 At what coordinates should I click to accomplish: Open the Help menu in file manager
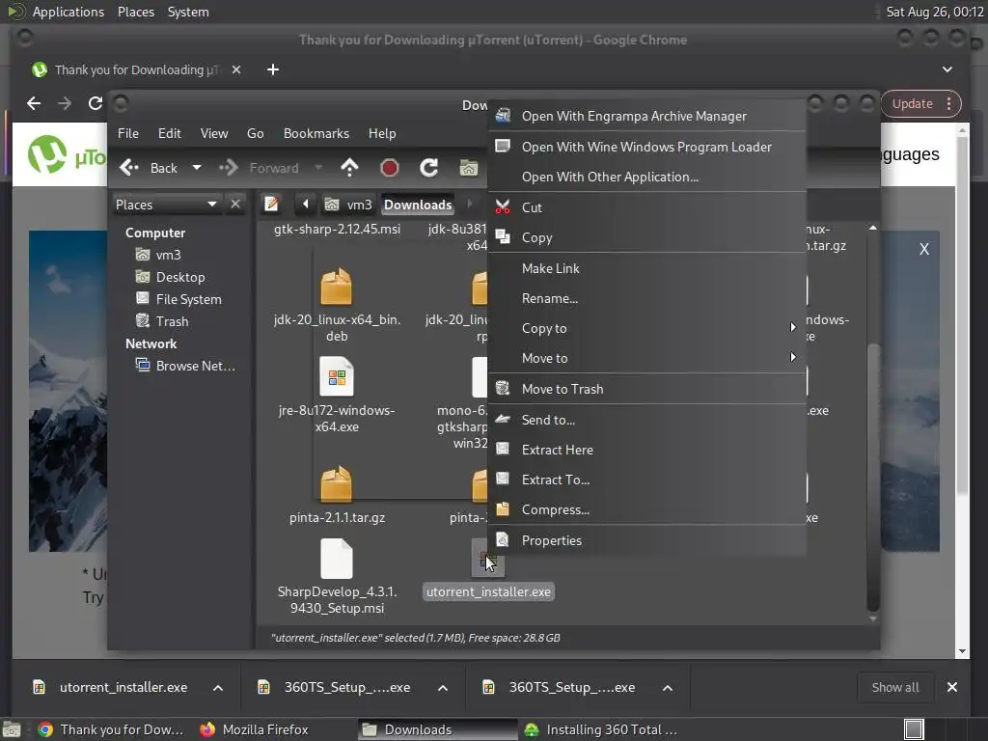[x=382, y=133]
